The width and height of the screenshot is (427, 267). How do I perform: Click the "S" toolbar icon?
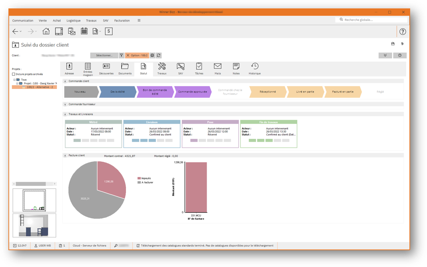(108, 31)
